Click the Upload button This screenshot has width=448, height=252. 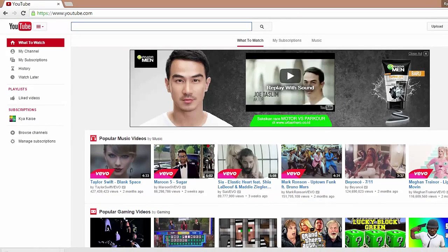click(x=437, y=26)
